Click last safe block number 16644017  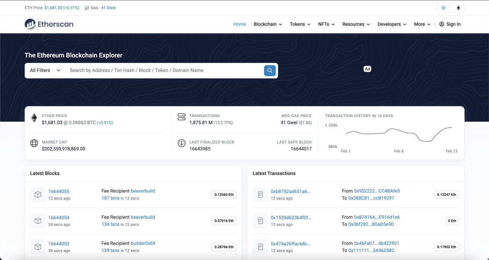(x=301, y=149)
